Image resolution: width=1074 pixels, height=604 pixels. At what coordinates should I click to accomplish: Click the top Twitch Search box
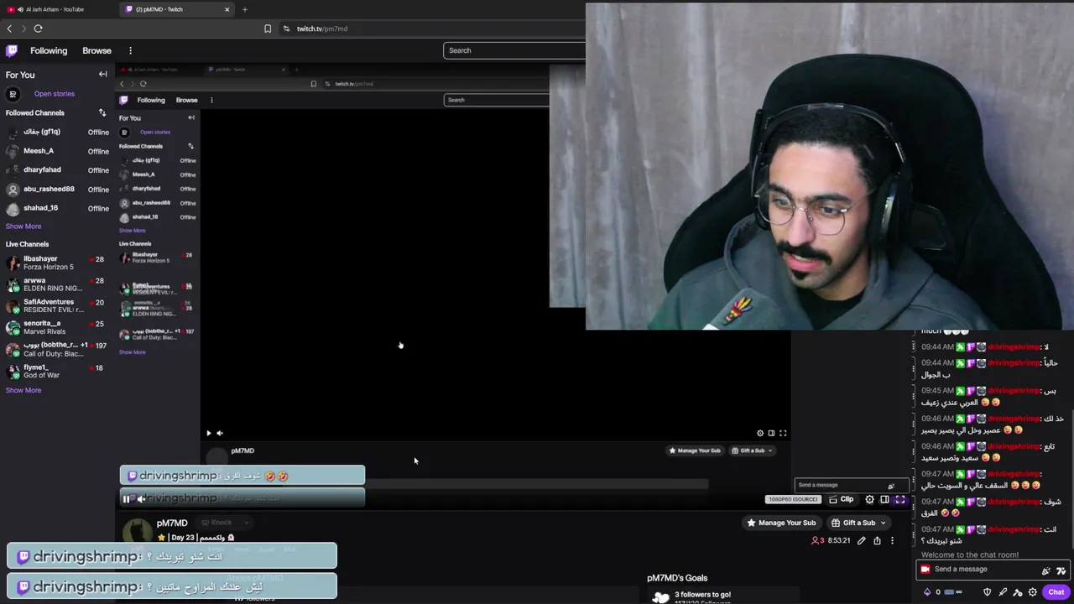514,50
